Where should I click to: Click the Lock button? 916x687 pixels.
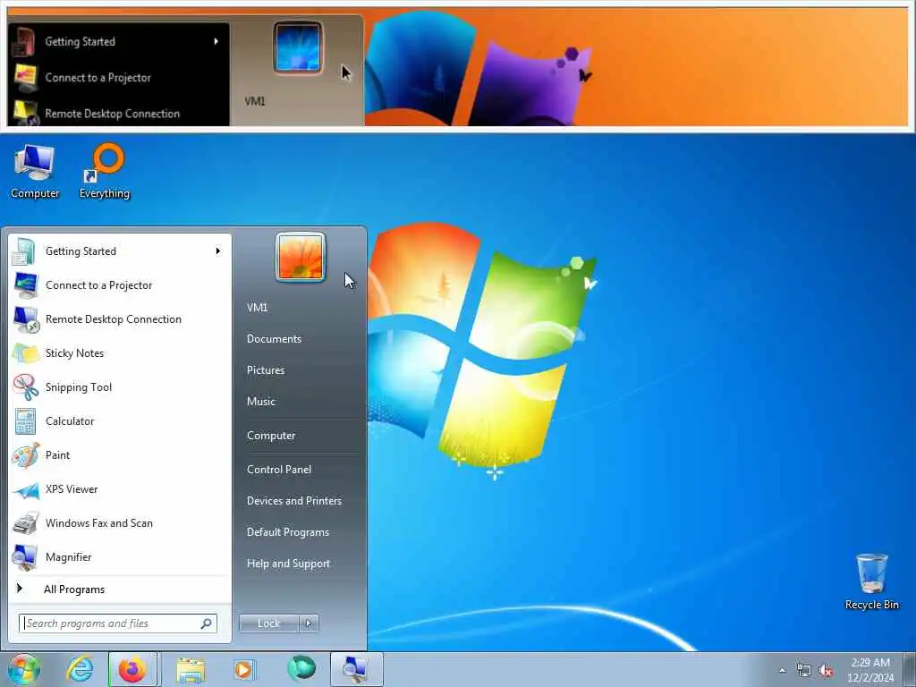pyautogui.click(x=269, y=623)
